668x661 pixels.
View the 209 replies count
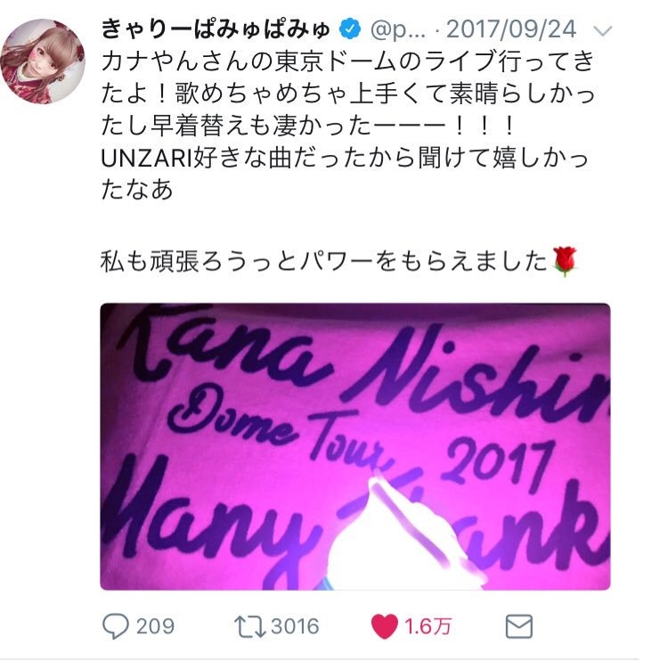[x=155, y=626]
